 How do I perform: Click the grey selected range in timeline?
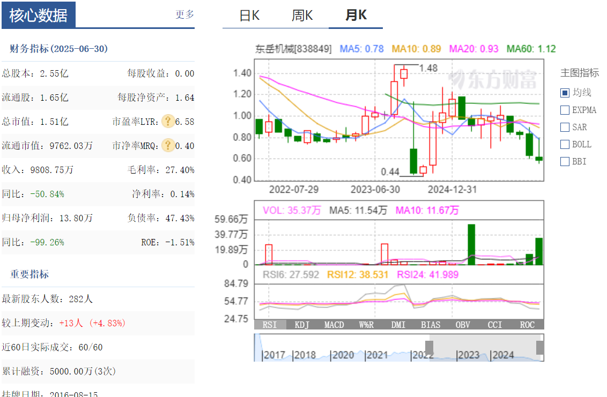[485, 348]
